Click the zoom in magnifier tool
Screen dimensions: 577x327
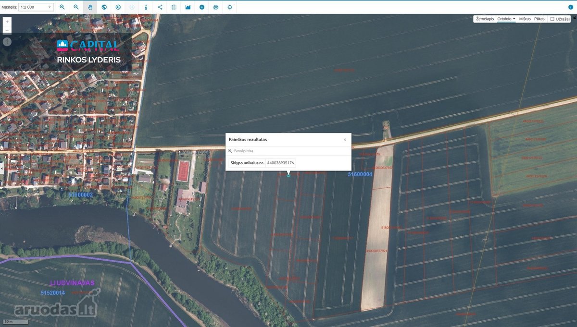click(62, 7)
